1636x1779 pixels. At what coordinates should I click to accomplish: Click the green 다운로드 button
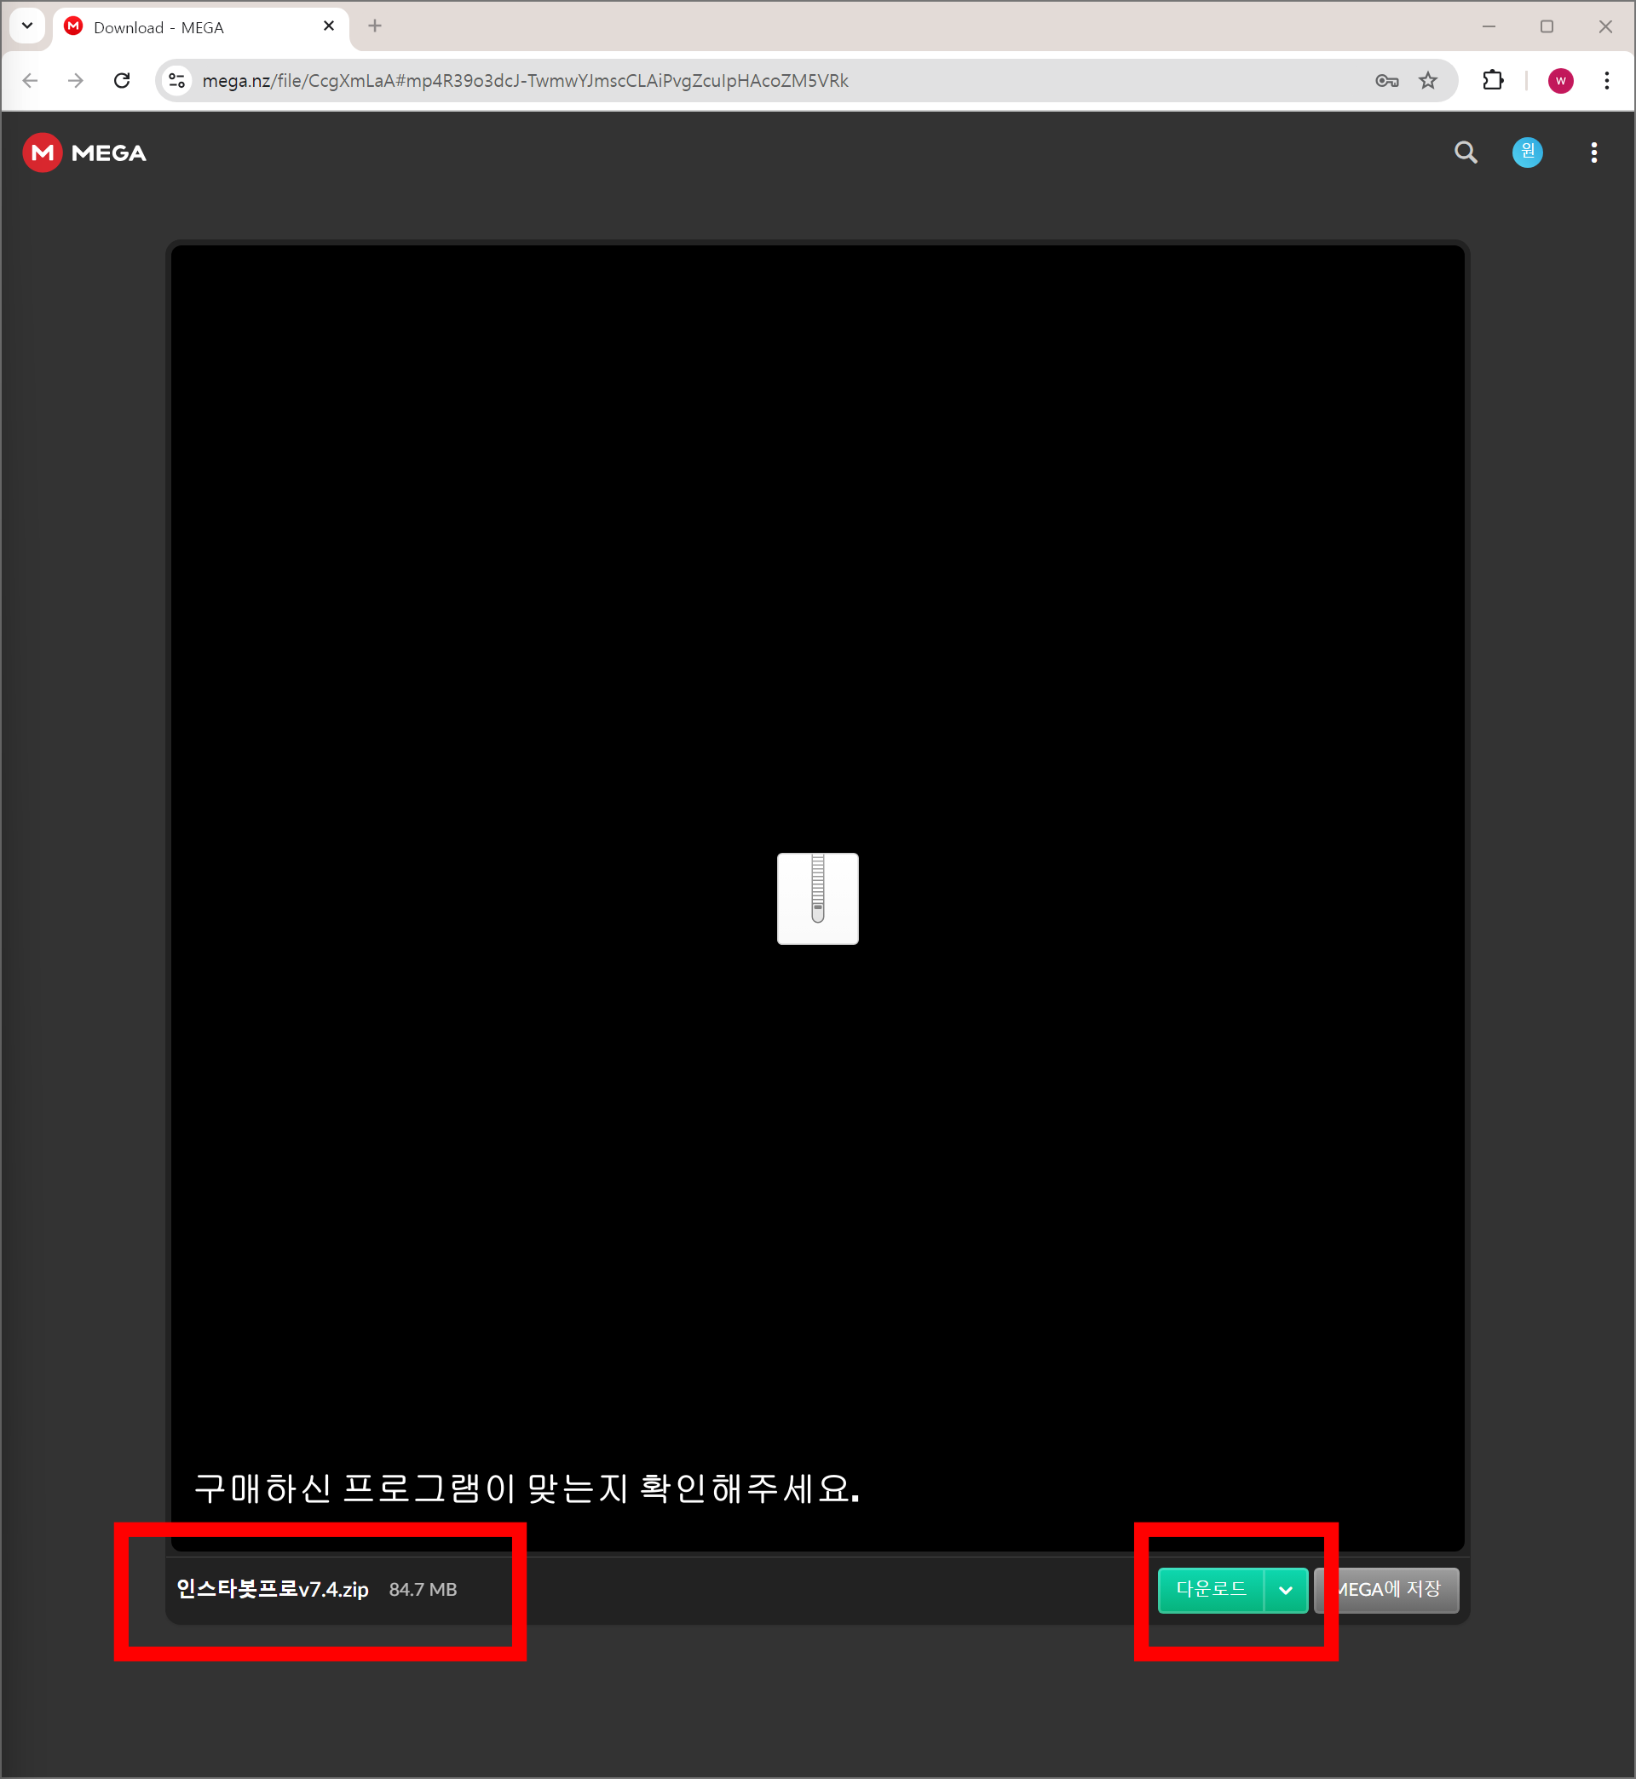point(1210,1590)
